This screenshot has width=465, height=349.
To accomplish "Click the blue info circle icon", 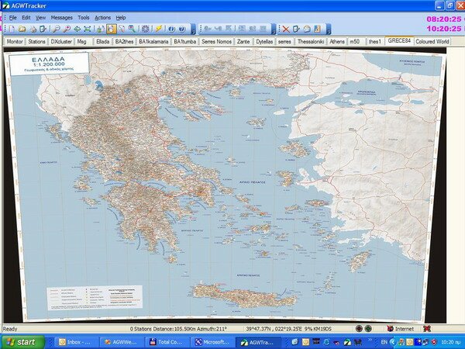I will click(x=172, y=29).
